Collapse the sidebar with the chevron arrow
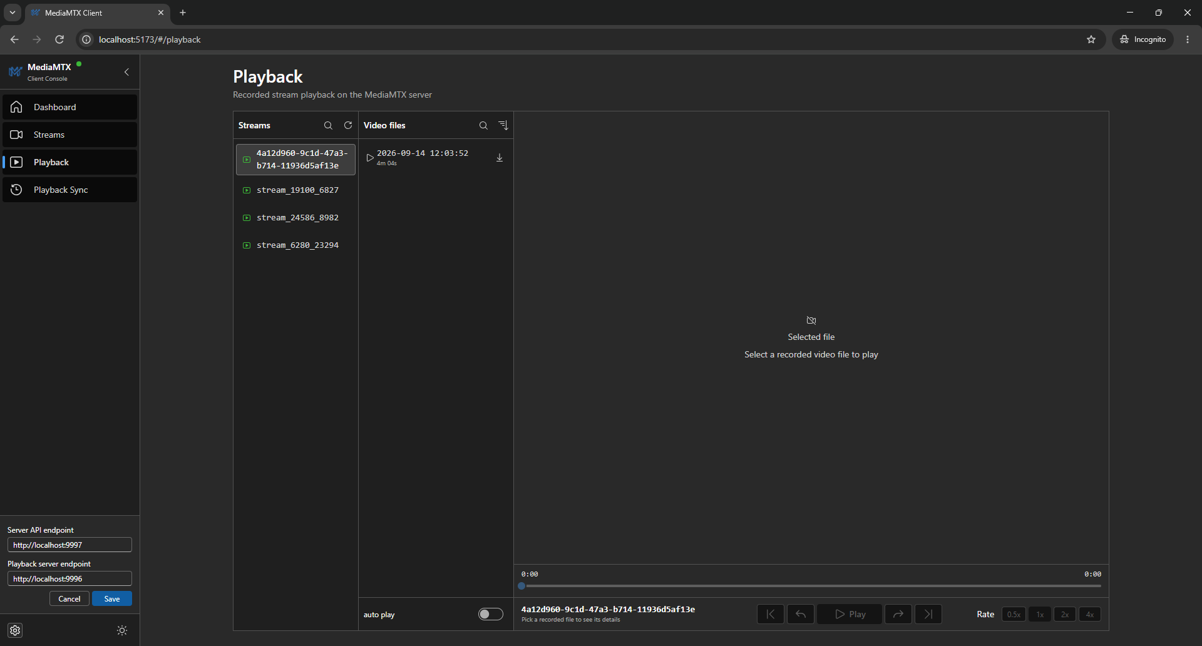 click(126, 72)
